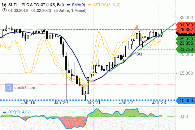This screenshot has height=130, width=195.
Task: Click the 15,000 axis value
Action: (x=186, y=73)
